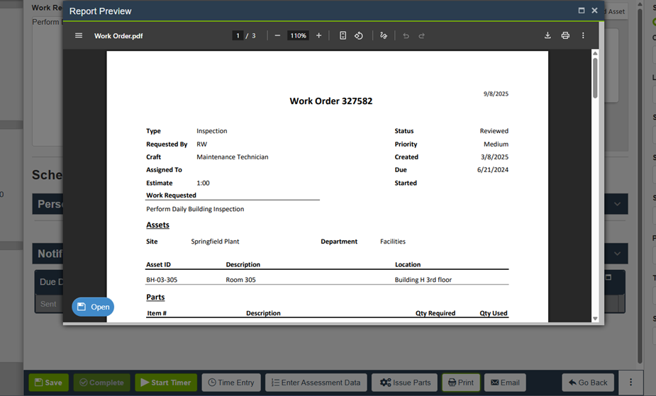Open the PDF sidebar hamburger menu

click(x=79, y=35)
